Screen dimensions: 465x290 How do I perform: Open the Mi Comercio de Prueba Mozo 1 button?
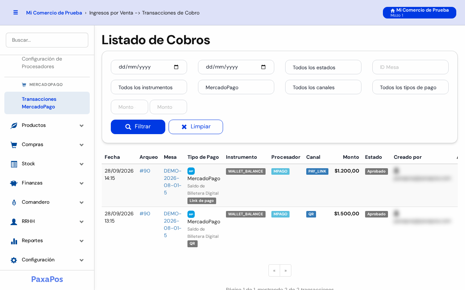(x=420, y=13)
